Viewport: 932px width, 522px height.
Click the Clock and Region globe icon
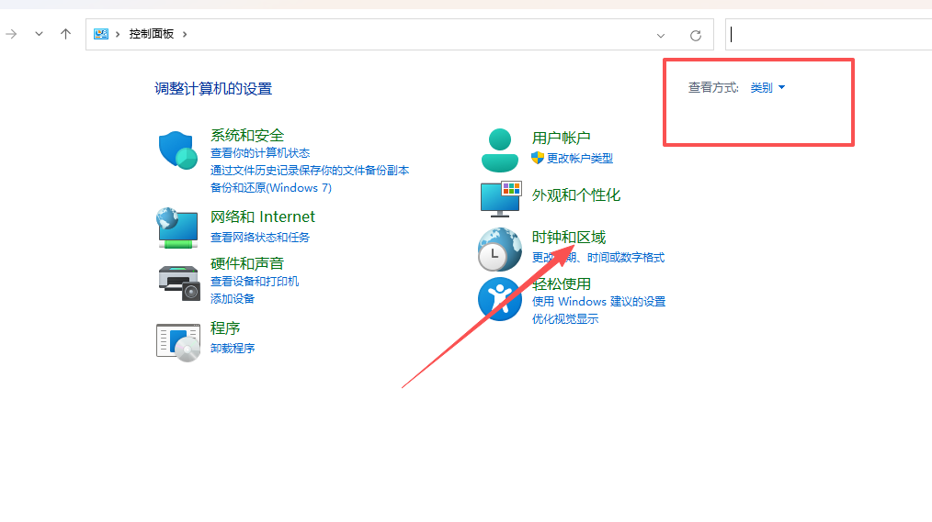(499, 250)
